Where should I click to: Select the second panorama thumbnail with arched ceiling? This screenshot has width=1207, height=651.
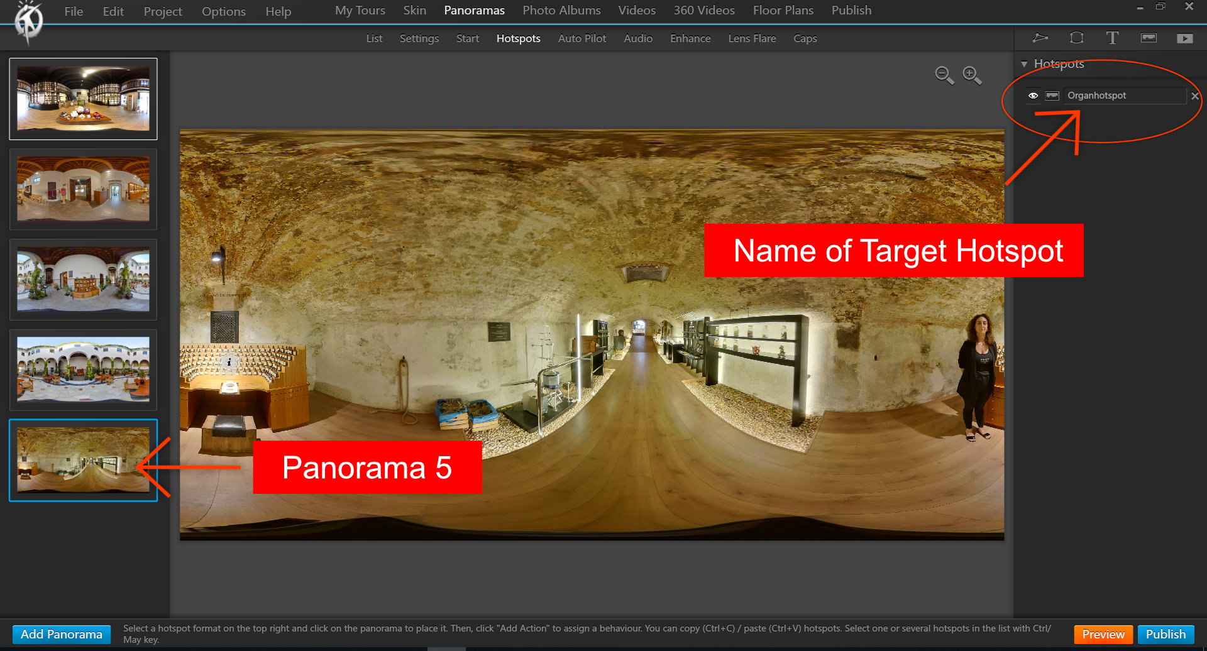coord(83,189)
